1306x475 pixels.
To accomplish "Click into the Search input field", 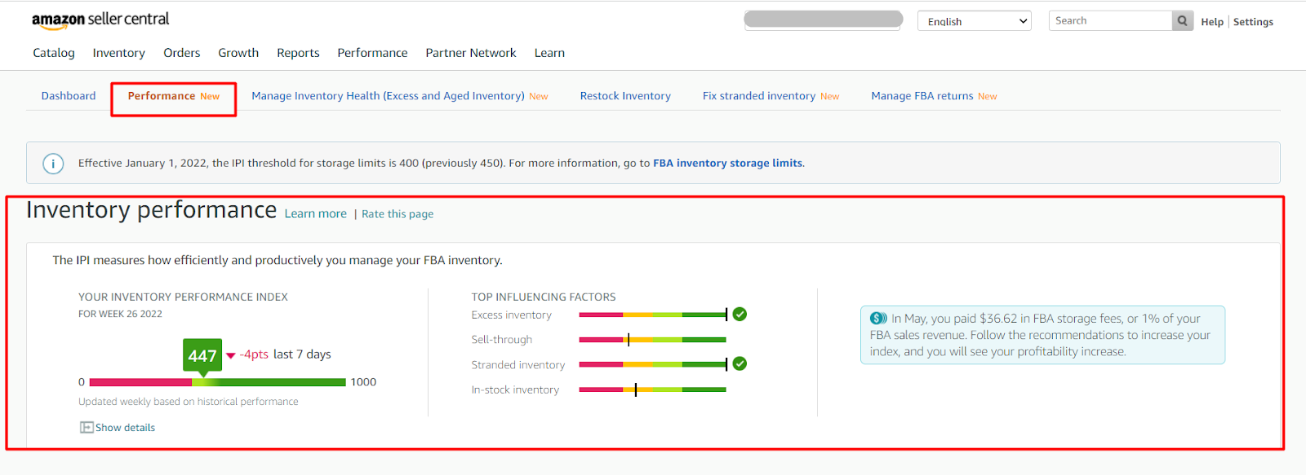I will [1110, 21].
